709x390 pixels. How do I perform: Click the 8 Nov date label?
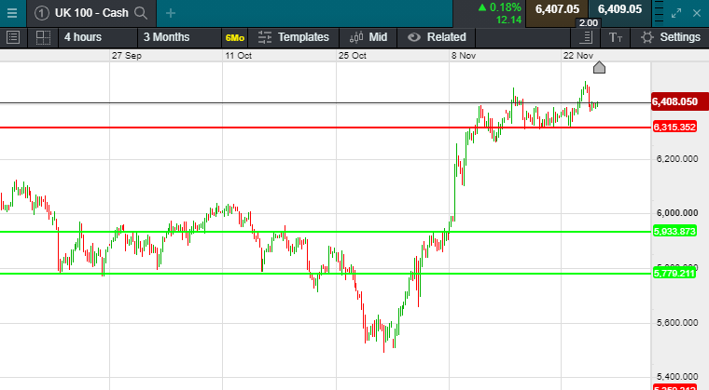(464, 56)
